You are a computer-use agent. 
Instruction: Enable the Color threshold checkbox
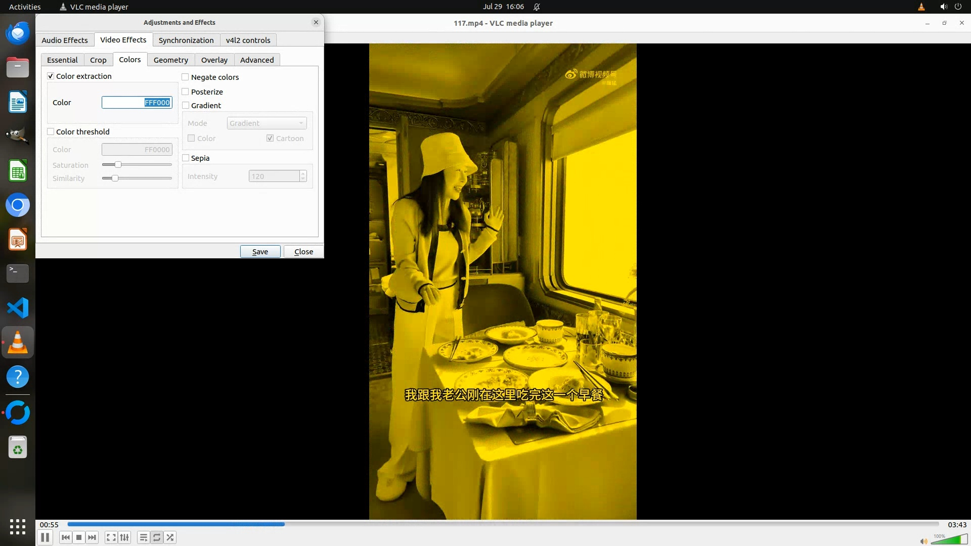51,132
